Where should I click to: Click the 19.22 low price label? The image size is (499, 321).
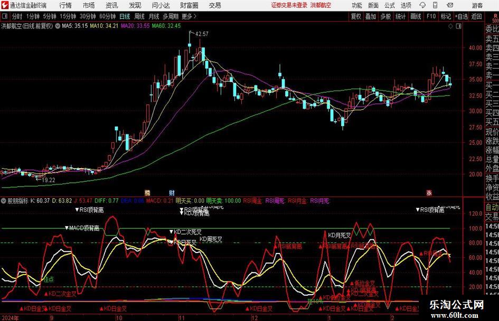coord(49,180)
